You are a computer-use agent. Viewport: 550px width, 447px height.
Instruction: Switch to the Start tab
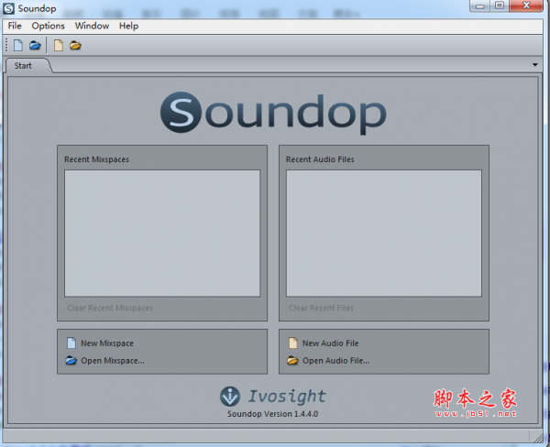click(23, 66)
